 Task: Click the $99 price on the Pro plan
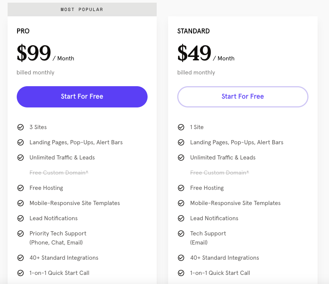pos(34,54)
